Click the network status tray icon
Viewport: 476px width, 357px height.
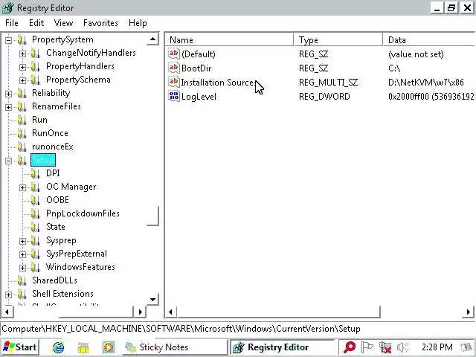(x=385, y=347)
